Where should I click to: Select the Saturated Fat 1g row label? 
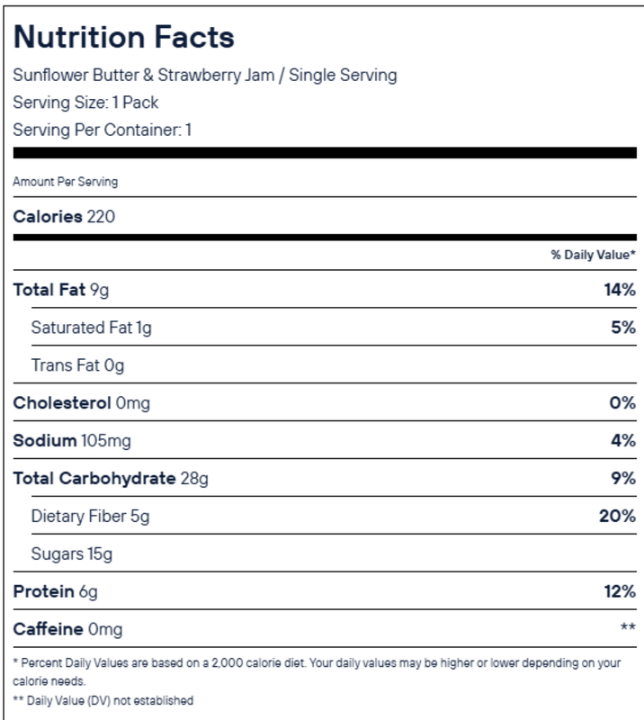coord(91,328)
